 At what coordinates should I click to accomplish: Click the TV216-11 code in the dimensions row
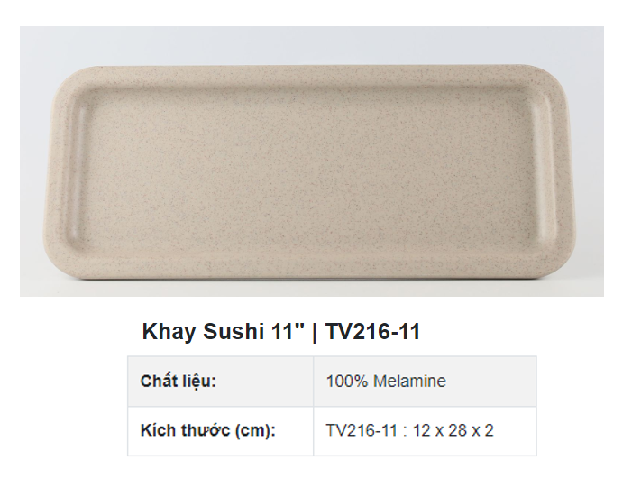tap(362, 430)
